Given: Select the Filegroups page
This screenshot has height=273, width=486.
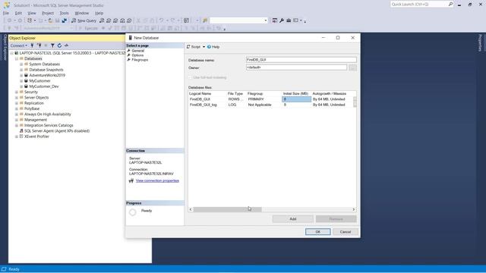Looking at the screenshot, I should pos(140,60).
